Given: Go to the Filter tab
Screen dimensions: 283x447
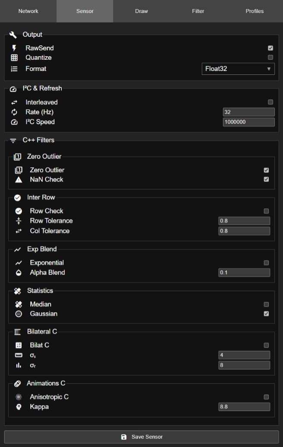Looking at the screenshot, I should [198, 11].
